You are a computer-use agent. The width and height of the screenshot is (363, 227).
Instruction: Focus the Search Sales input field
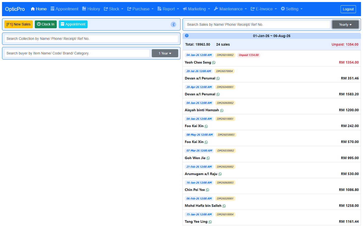(257, 24)
